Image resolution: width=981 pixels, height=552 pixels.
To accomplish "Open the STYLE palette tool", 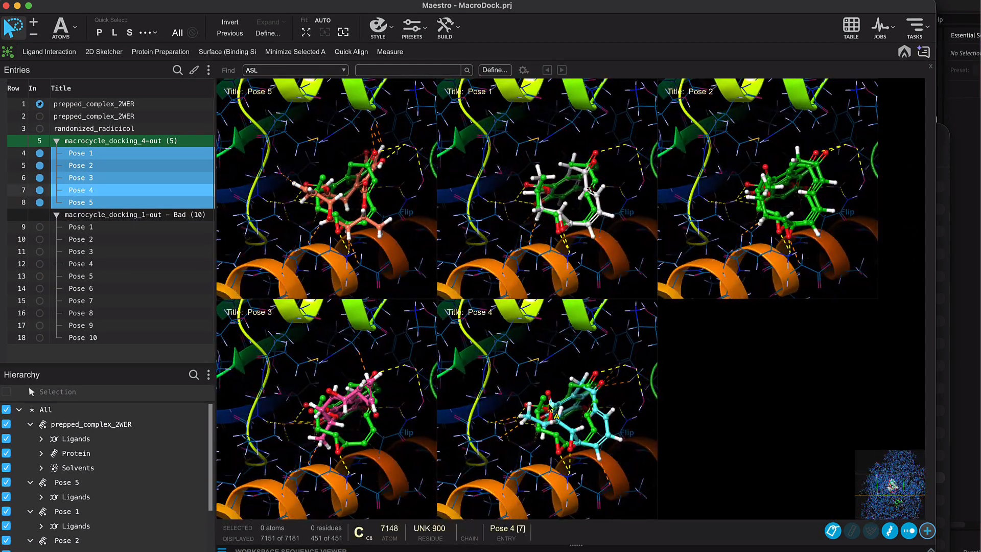I will 378,28.
